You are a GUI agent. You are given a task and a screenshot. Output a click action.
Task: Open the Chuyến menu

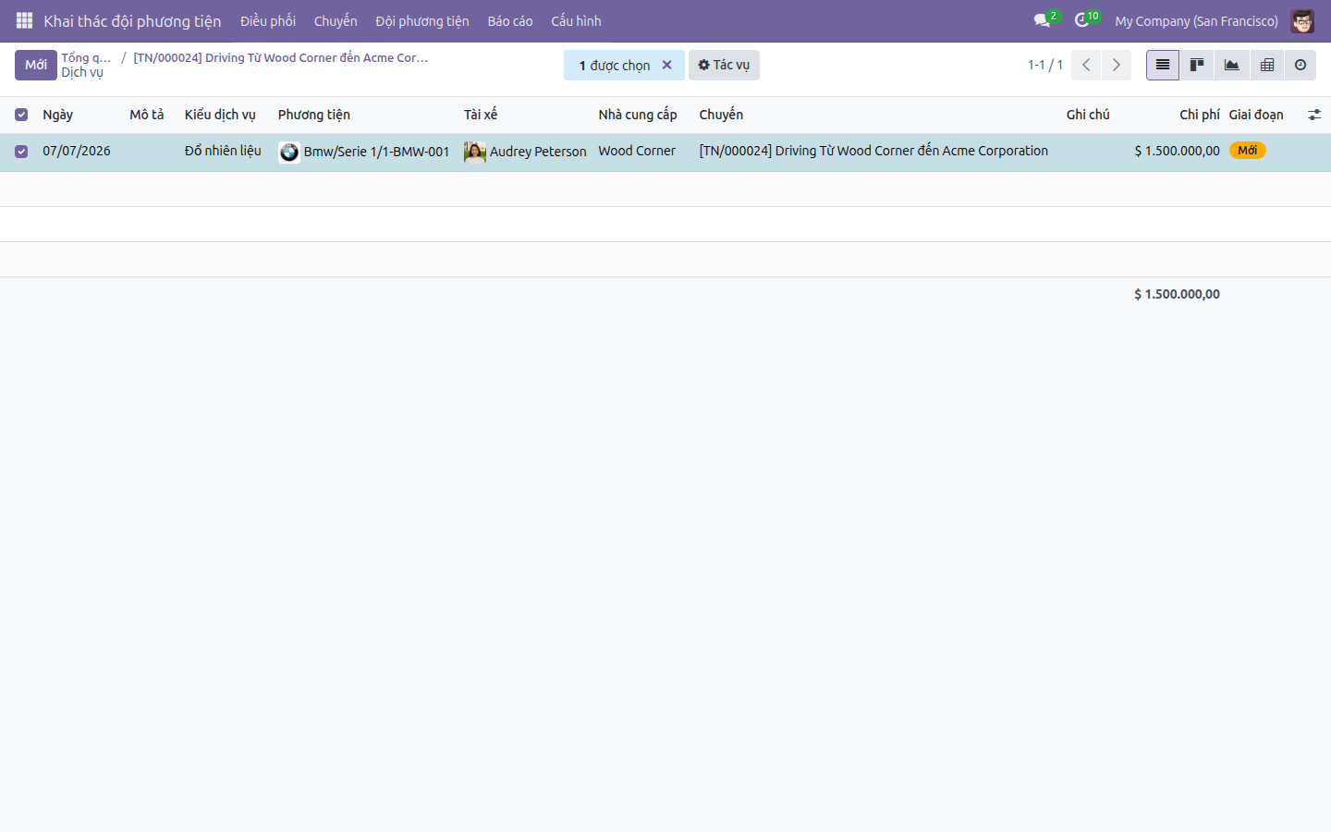tap(336, 20)
